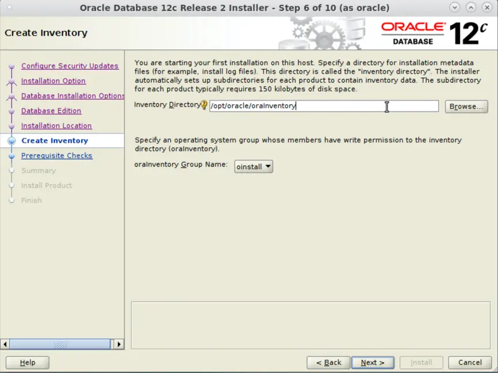The height and width of the screenshot is (373, 498).
Task: Go to Prerequisite Checks step
Action: (57, 155)
